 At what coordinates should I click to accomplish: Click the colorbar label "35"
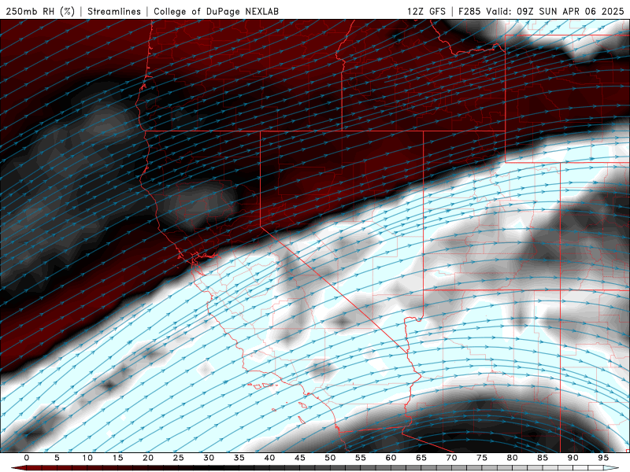point(239,458)
